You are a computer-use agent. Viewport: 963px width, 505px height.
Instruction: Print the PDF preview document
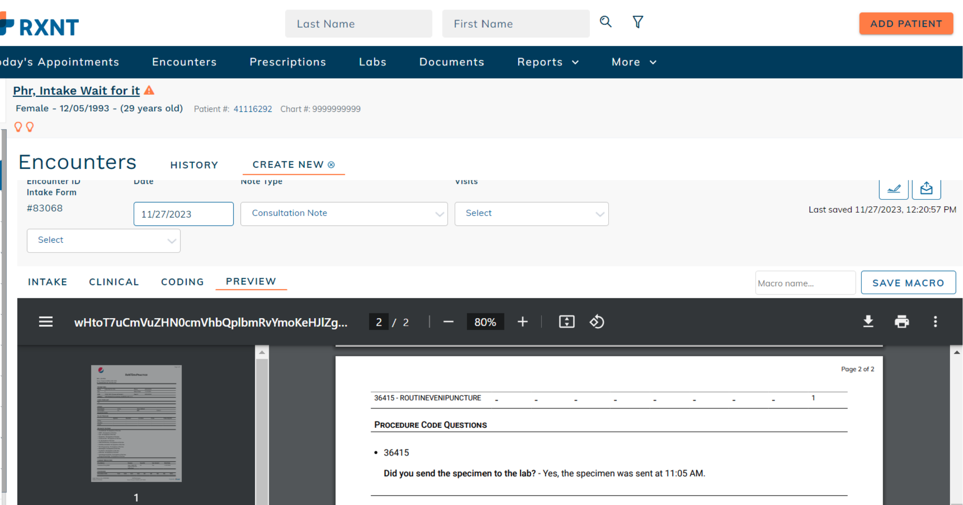[902, 322]
